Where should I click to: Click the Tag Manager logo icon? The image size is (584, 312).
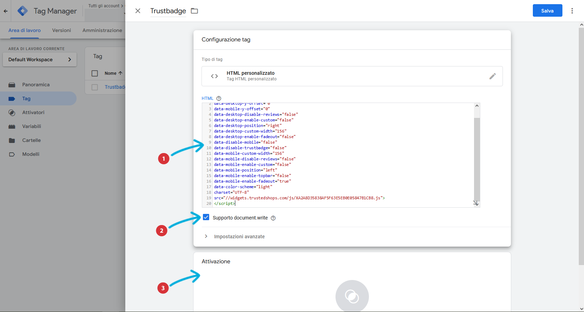(x=23, y=11)
